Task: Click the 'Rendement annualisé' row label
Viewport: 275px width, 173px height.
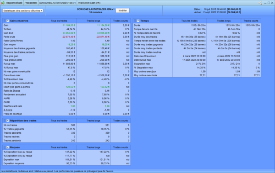Action: 15,94
